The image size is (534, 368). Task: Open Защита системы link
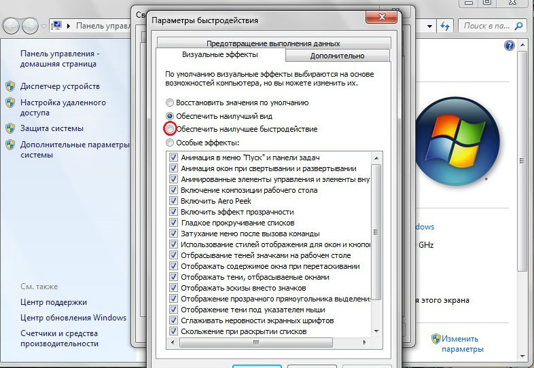52,128
